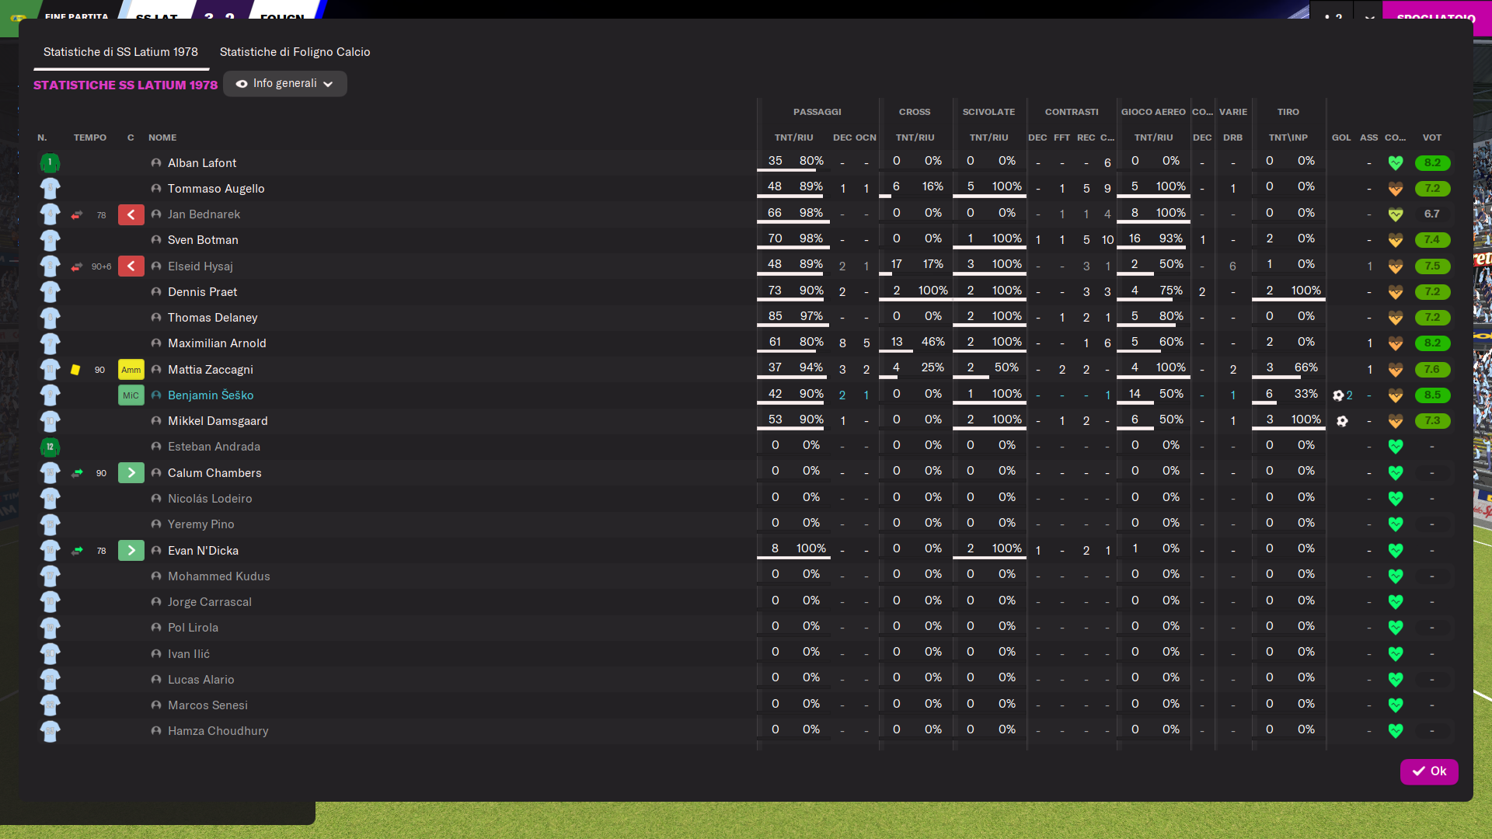Click Elseid Hysaj 7.5 rating badge
This screenshot has width=1492, height=839.
click(x=1432, y=266)
